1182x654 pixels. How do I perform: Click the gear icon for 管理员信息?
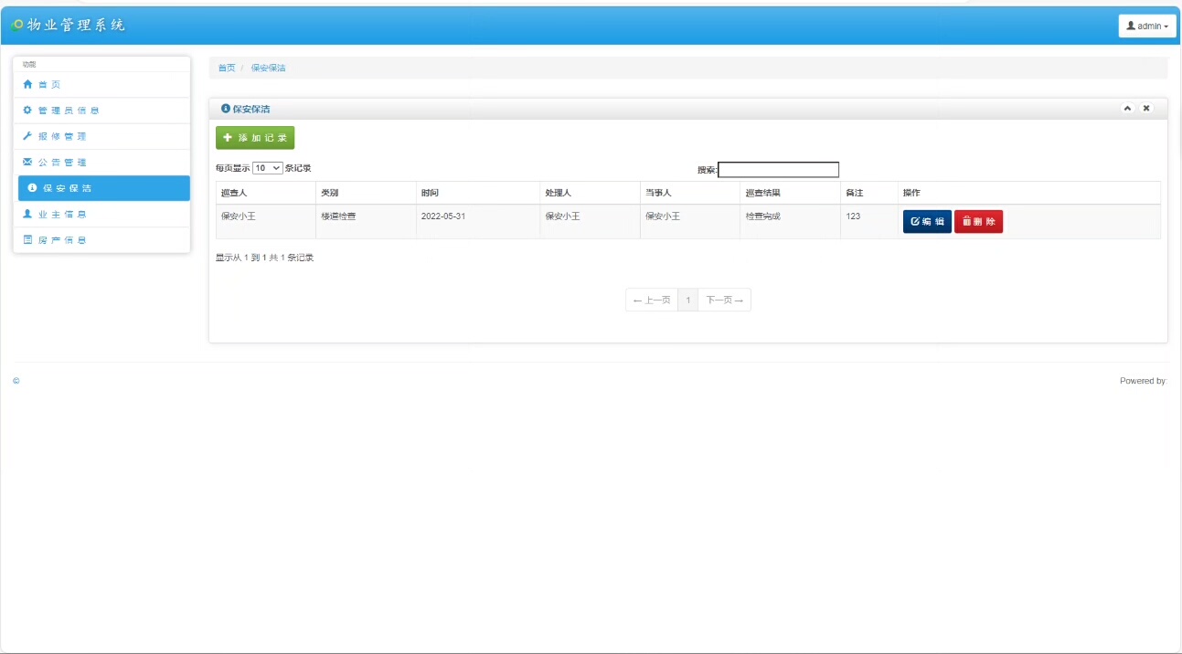pos(27,111)
